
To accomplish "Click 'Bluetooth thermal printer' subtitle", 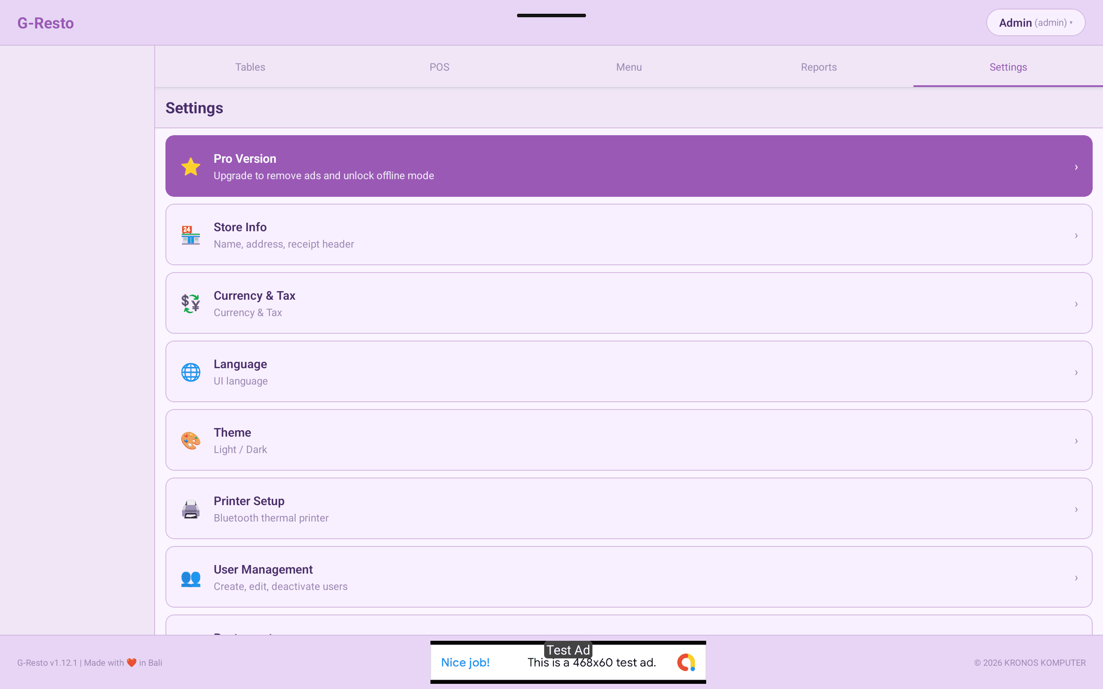I will pos(271,518).
